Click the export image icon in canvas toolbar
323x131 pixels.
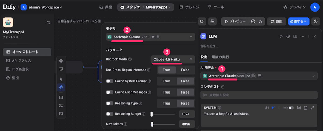(61, 97)
